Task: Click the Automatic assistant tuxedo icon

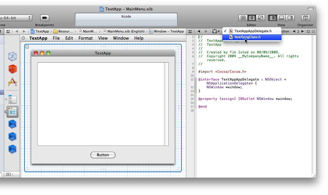Action: click(214, 31)
